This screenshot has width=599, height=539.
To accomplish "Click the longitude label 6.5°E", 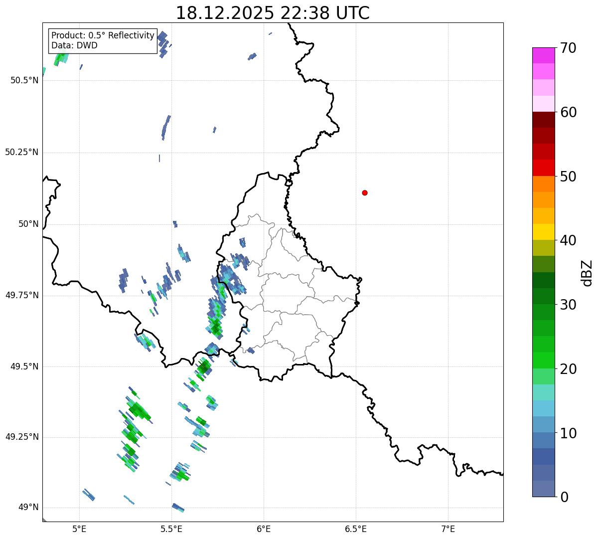I will [356, 529].
